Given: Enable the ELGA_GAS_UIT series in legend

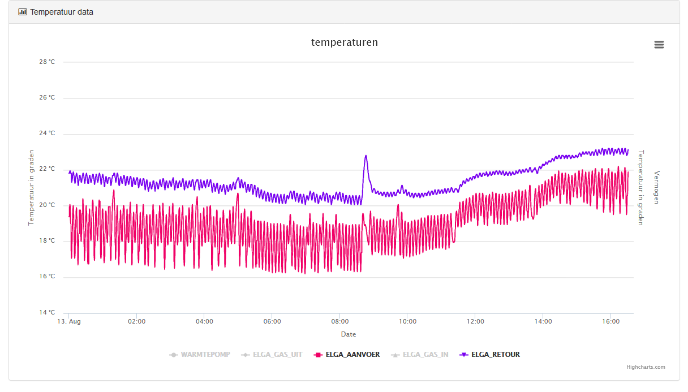Looking at the screenshot, I should (277, 355).
